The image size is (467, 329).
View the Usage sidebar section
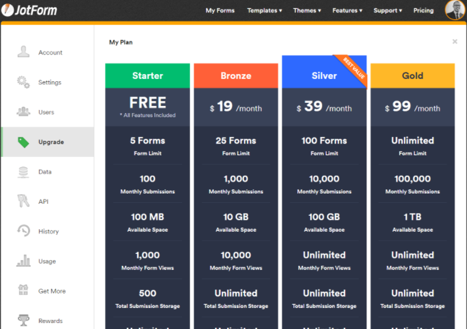pos(47,261)
